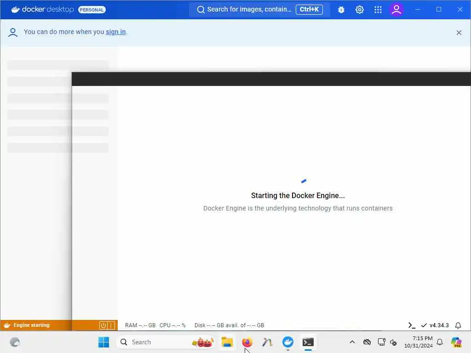
Task: Open engine options three-dot menu
Action: click(x=111, y=325)
